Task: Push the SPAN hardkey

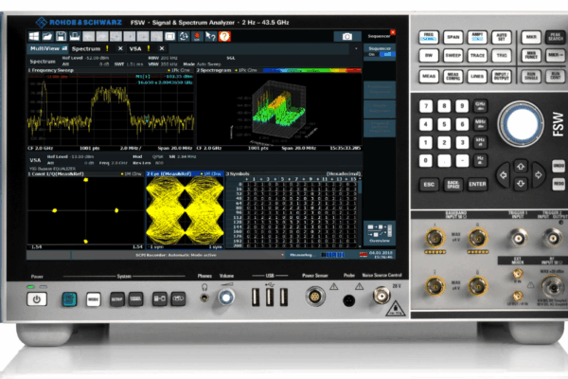Action: (x=453, y=37)
